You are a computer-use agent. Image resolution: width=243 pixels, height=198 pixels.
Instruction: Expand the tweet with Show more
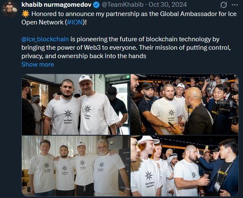tap(38, 64)
